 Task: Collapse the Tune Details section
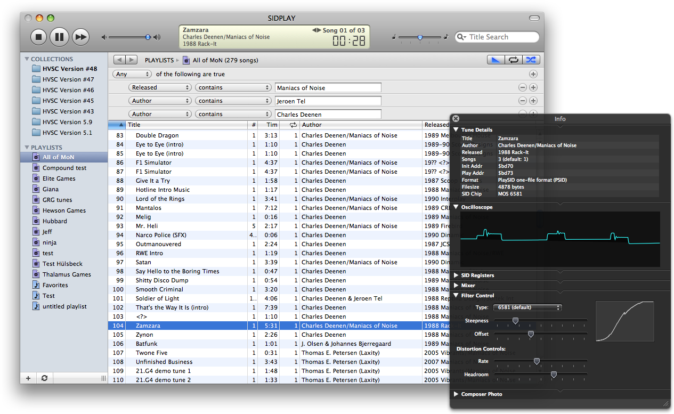point(456,129)
